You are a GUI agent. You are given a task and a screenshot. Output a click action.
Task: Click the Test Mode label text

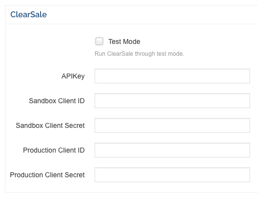[124, 41]
